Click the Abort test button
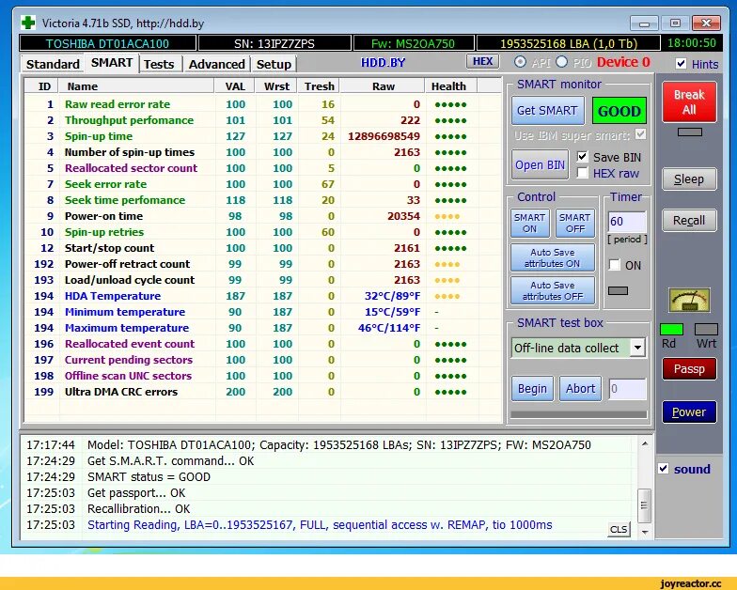This screenshot has width=737, height=590. pyautogui.click(x=580, y=389)
